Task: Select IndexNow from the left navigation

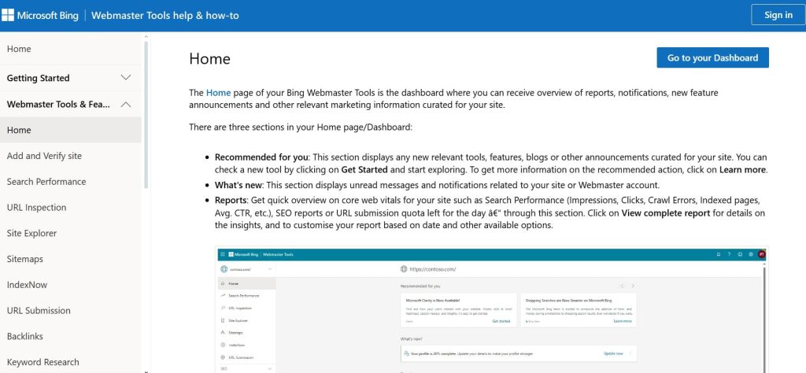Action: point(28,285)
